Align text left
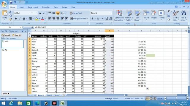This screenshot has width=190, height=106. tap(50, 19)
